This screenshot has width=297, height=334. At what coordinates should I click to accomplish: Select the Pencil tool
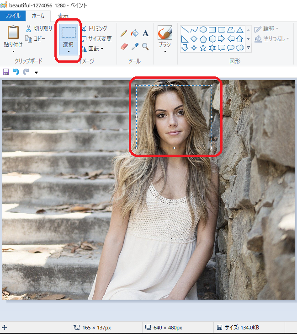[x=124, y=33]
